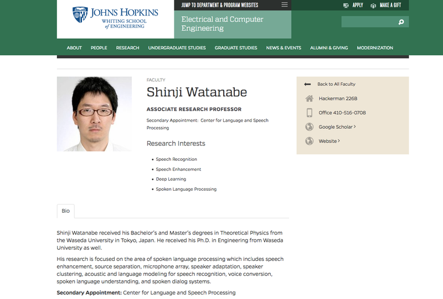The width and height of the screenshot is (443, 299).
Task: Click Back to All Faculty link
Action: click(x=336, y=84)
